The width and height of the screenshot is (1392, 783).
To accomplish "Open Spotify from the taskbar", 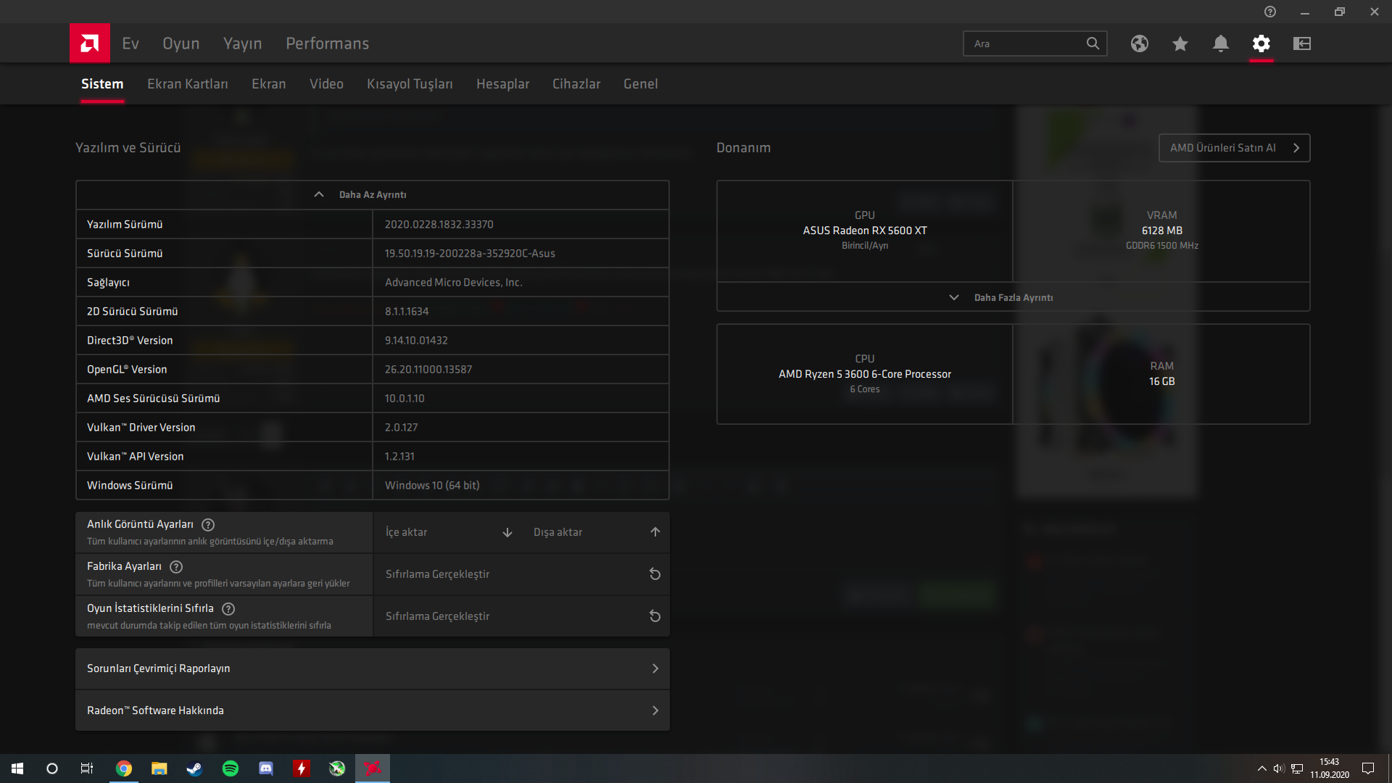I will 231,768.
